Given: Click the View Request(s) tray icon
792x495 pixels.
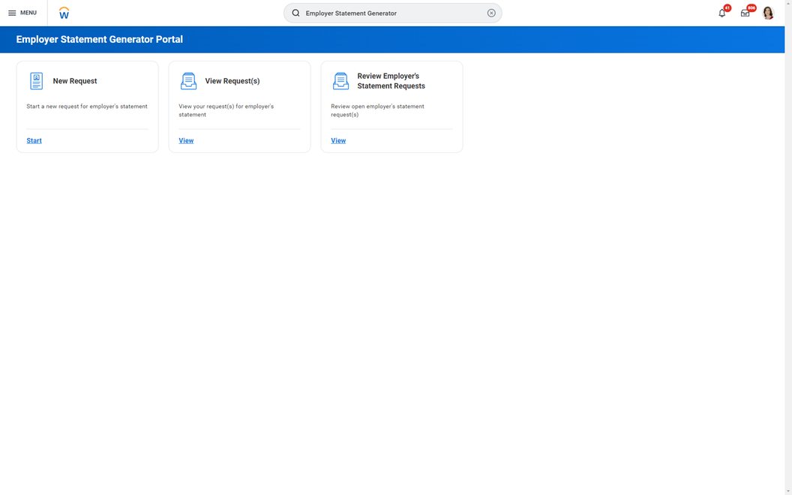Looking at the screenshot, I should click(x=187, y=80).
